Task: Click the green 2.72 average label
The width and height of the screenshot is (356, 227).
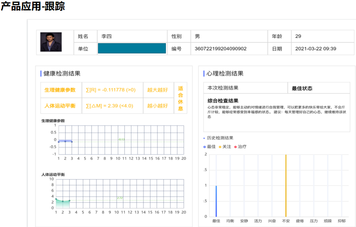Action: tap(120, 198)
